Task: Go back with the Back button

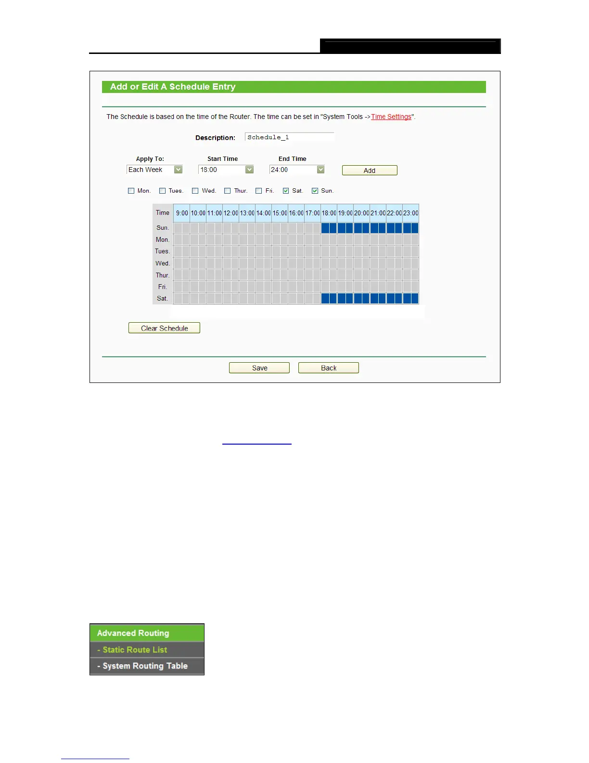Action: (x=329, y=368)
